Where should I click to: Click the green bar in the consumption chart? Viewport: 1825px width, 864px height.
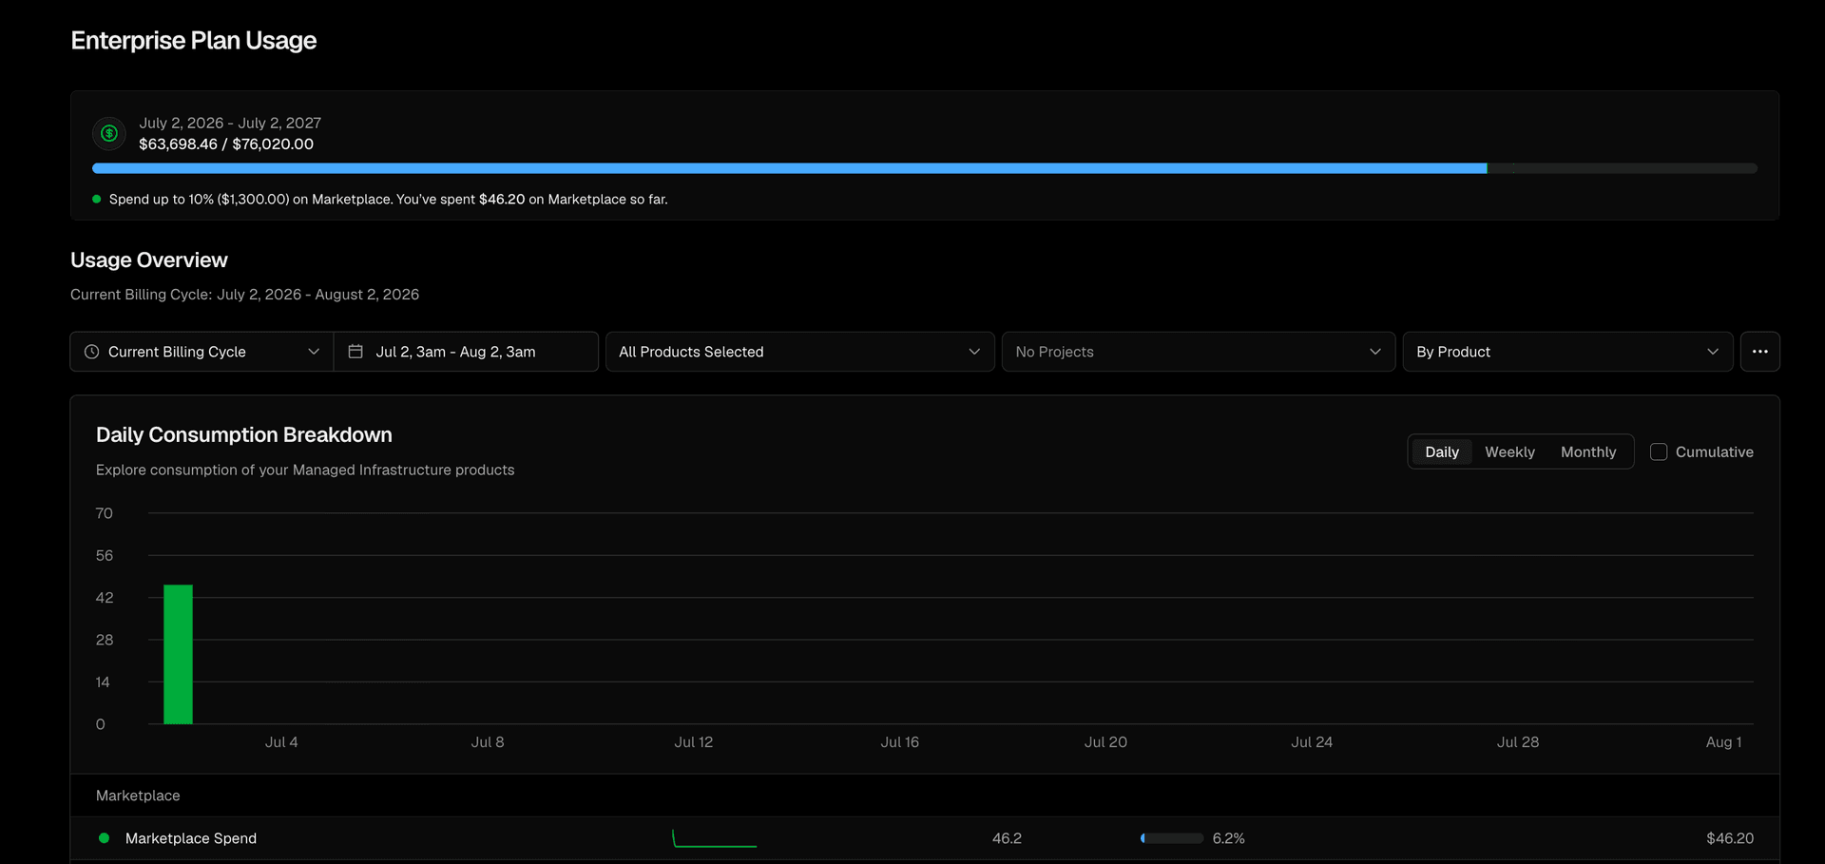coord(178,654)
